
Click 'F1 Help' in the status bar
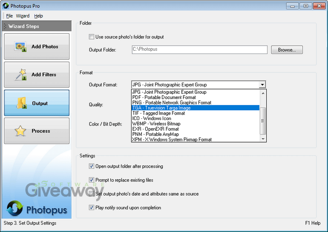(313, 223)
